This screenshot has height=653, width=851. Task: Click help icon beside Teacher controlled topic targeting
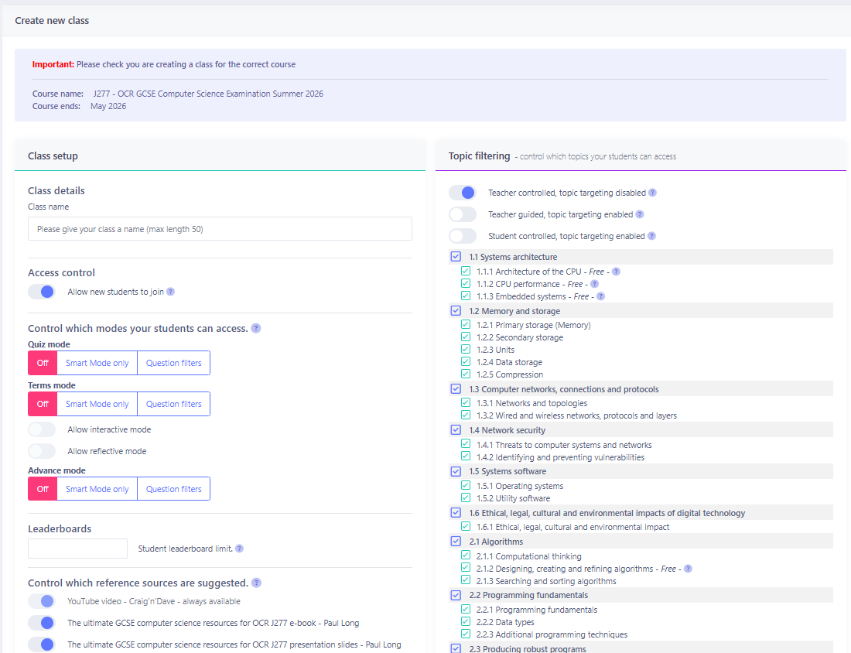[652, 193]
